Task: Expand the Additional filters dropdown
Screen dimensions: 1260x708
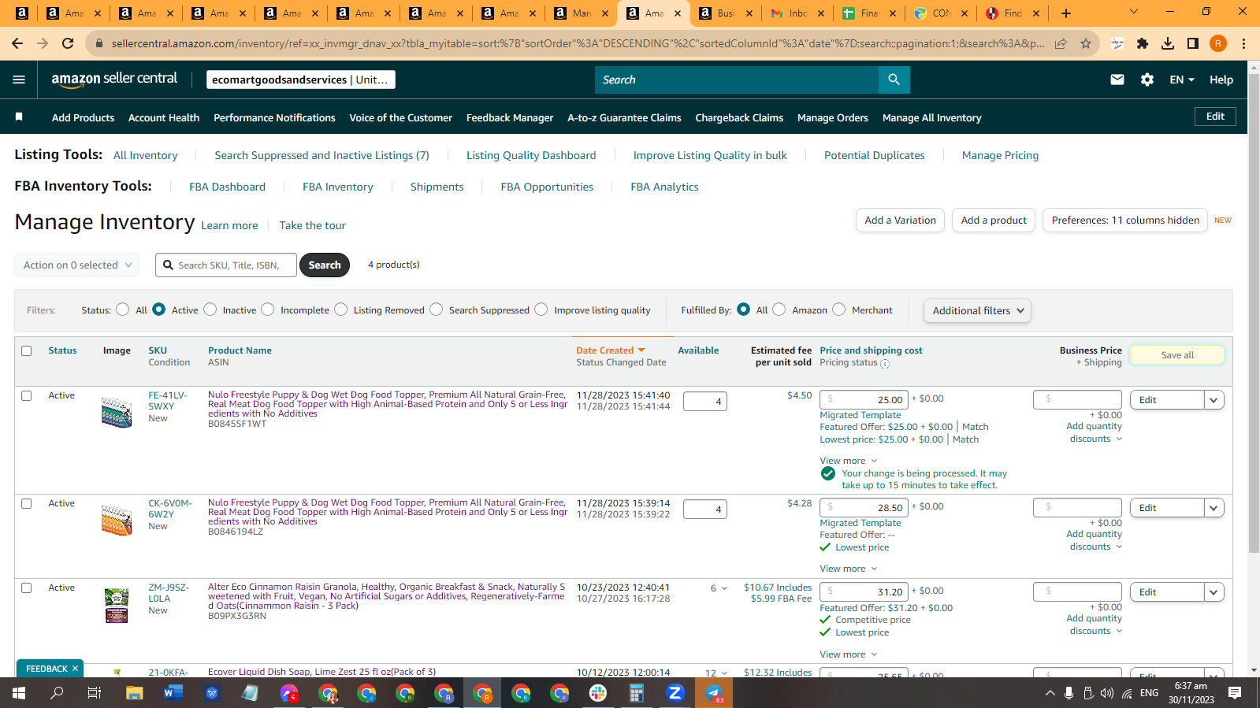Action: point(977,310)
